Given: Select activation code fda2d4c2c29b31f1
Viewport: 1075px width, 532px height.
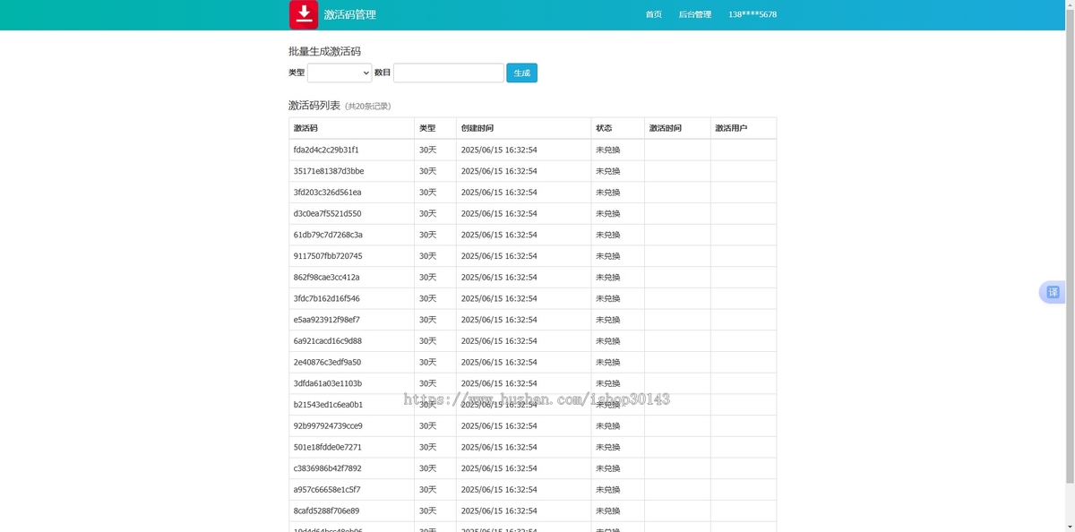Looking at the screenshot, I should tap(326, 150).
